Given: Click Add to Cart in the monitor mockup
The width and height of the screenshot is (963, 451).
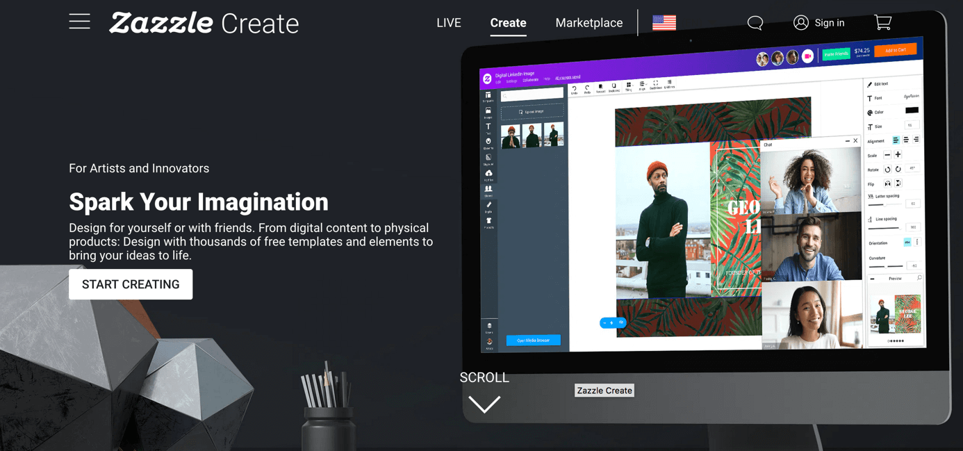Looking at the screenshot, I should point(896,50).
